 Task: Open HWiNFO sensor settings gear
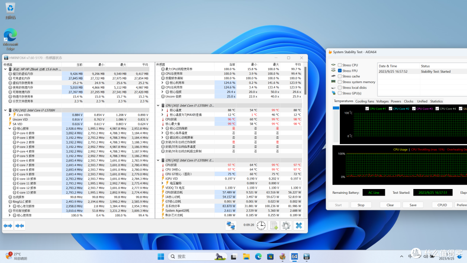click(286, 225)
